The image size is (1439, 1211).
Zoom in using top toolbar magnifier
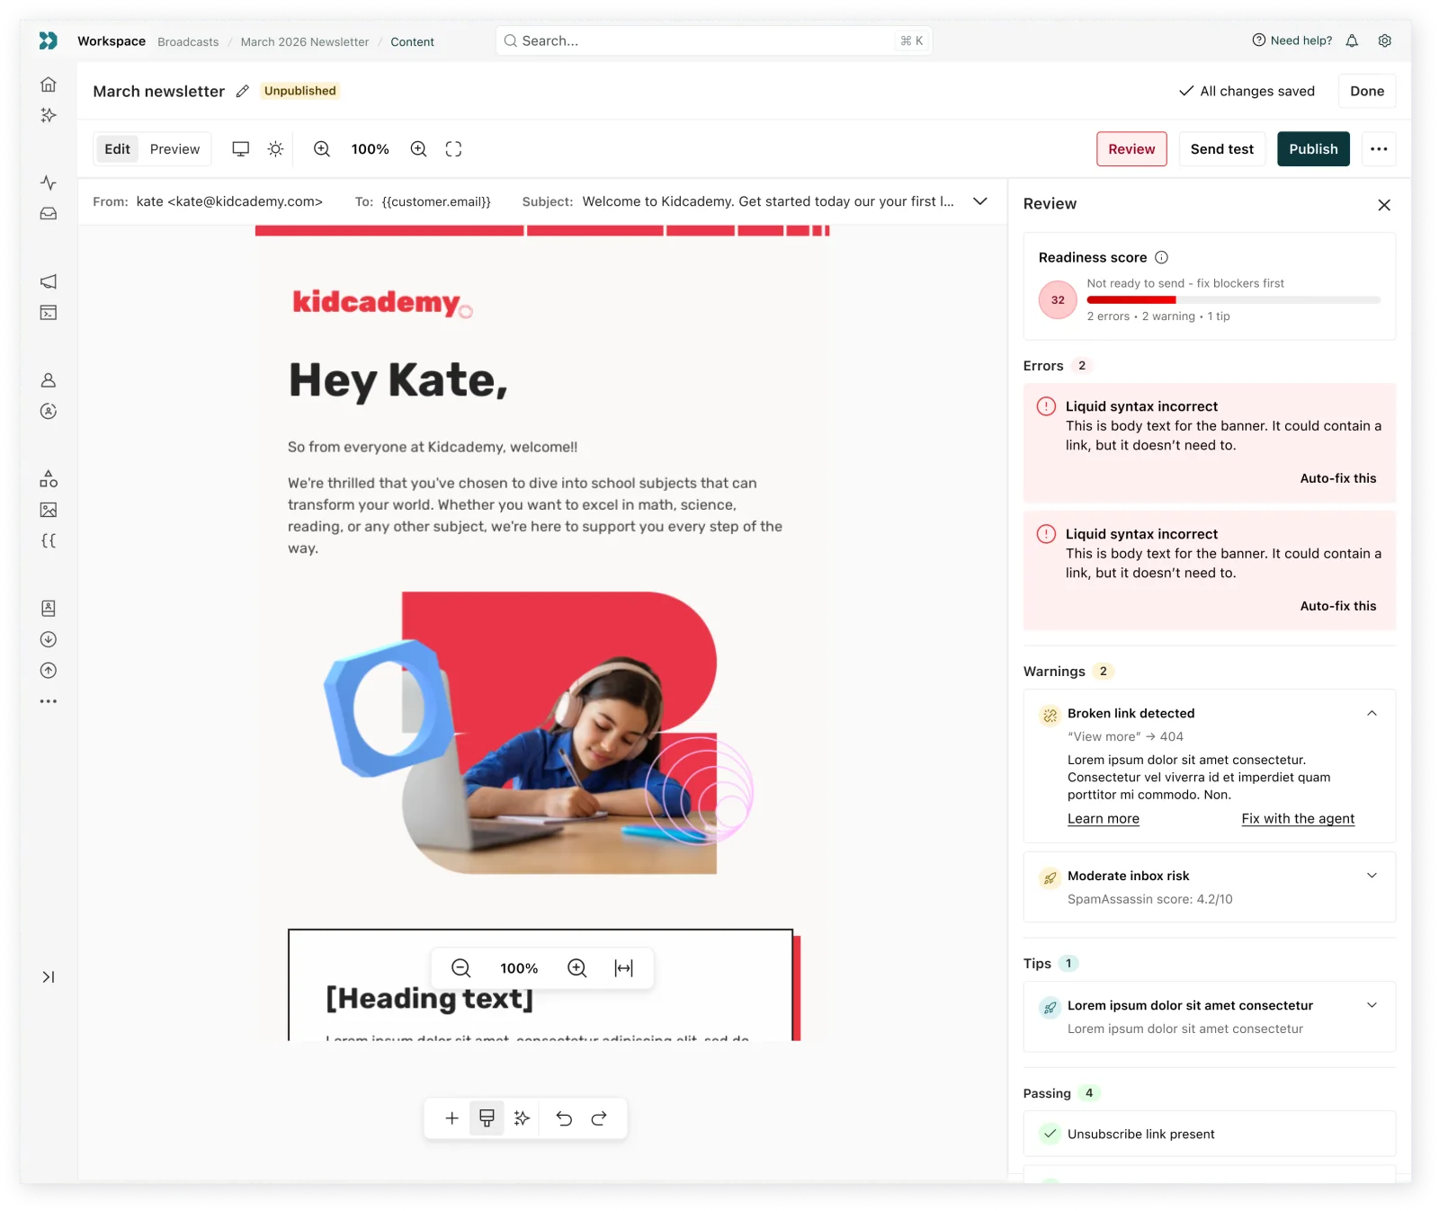pos(418,149)
